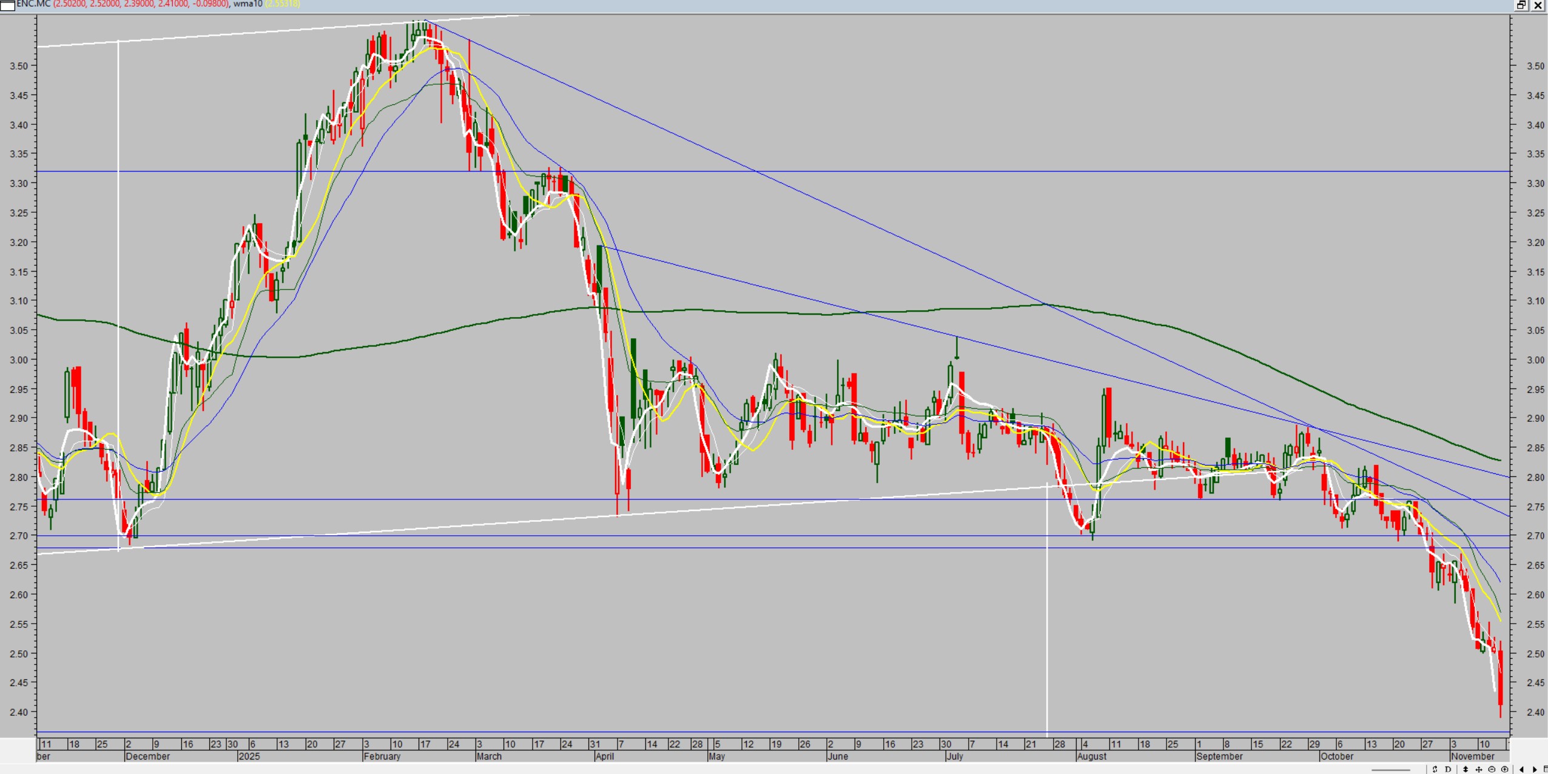The height and width of the screenshot is (774, 1548).
Task: Click the refresh chart icon
Action: coord(1435,769)
